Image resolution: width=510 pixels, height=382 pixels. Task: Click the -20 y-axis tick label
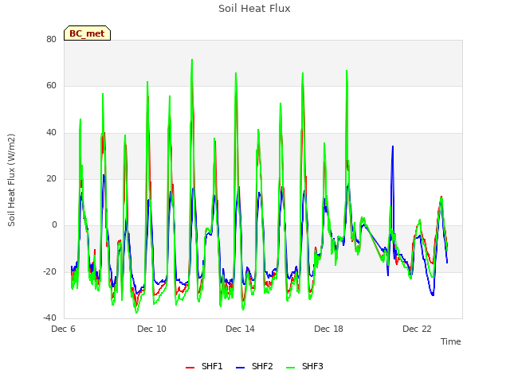point(49,271)
